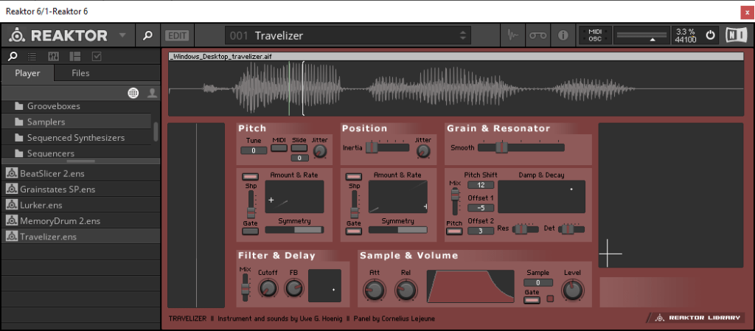Click the tape recorder icon

click(537, 35)
